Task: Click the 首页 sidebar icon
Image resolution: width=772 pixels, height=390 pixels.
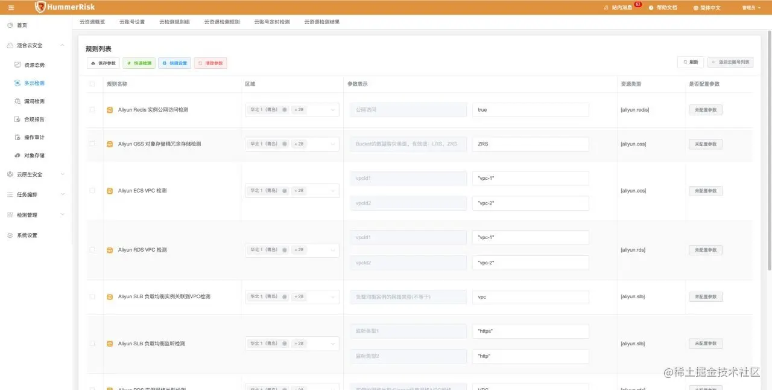Action: (10, 25)
